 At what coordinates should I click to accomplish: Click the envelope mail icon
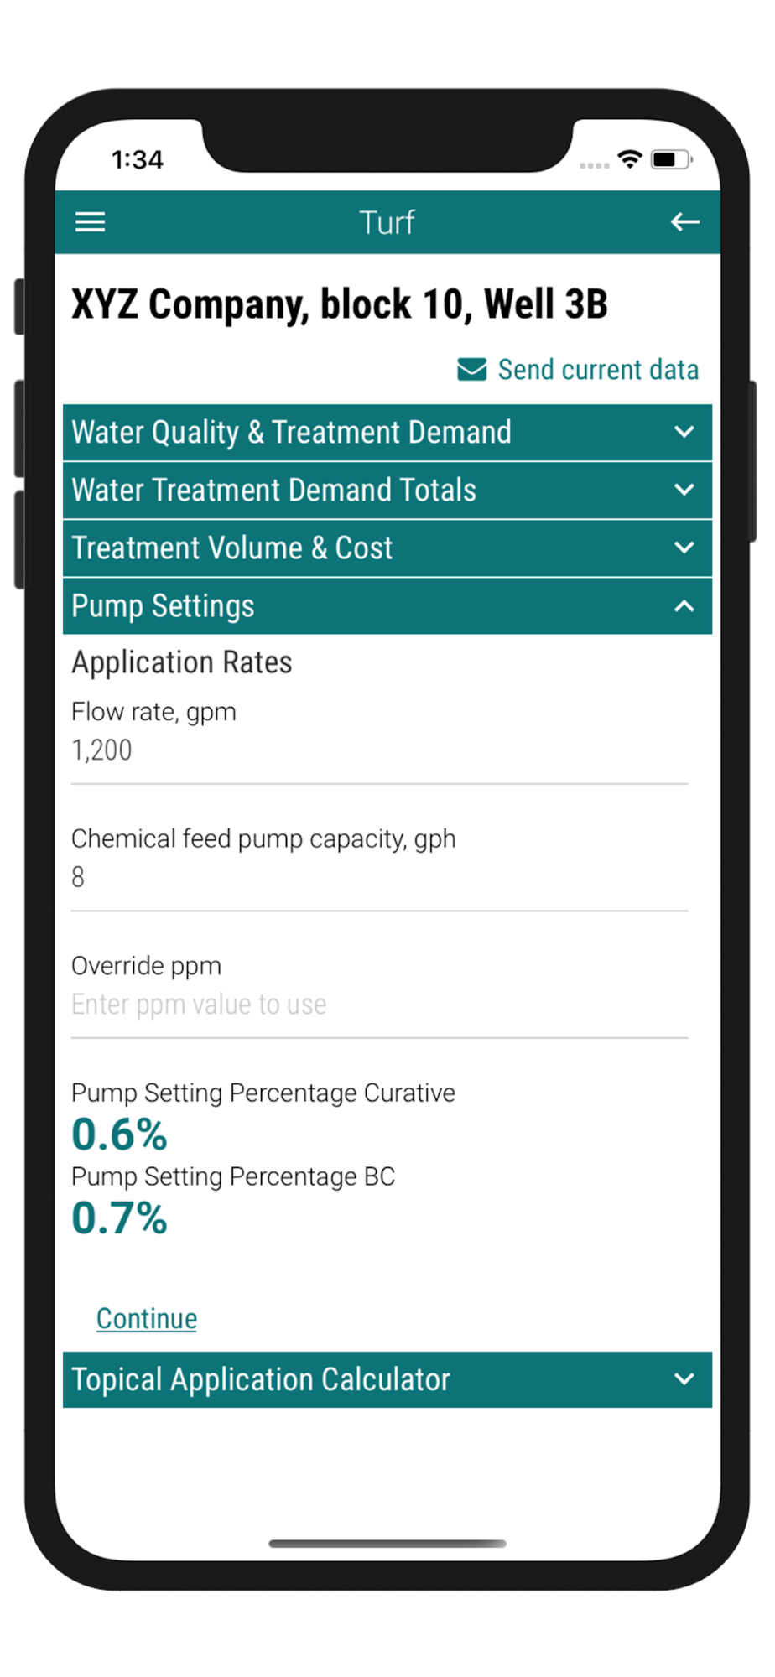point(471,370)
